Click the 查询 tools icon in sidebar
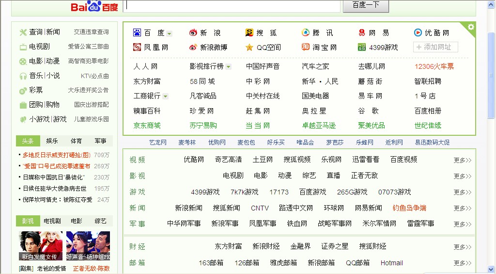This screenshot has width=496, height=274. 23,32
